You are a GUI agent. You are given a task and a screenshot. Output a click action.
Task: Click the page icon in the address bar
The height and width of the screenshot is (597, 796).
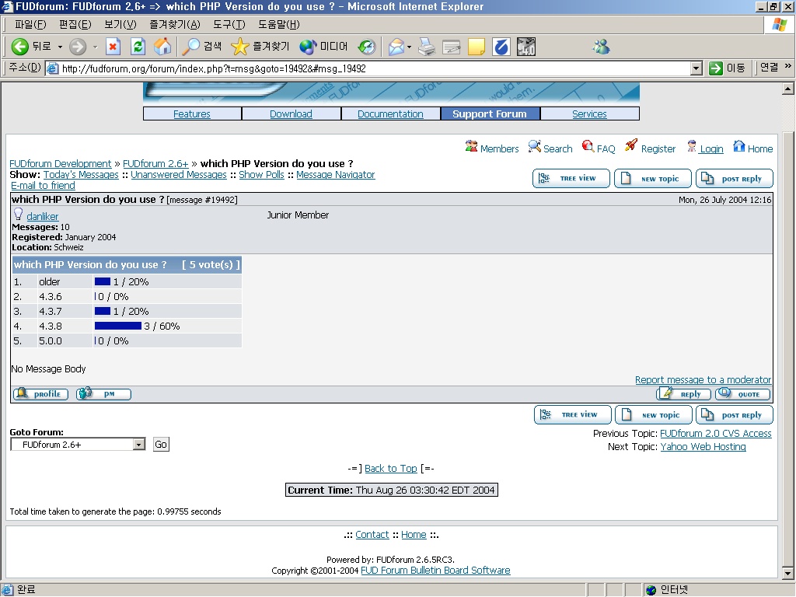(x=52, y=68)
